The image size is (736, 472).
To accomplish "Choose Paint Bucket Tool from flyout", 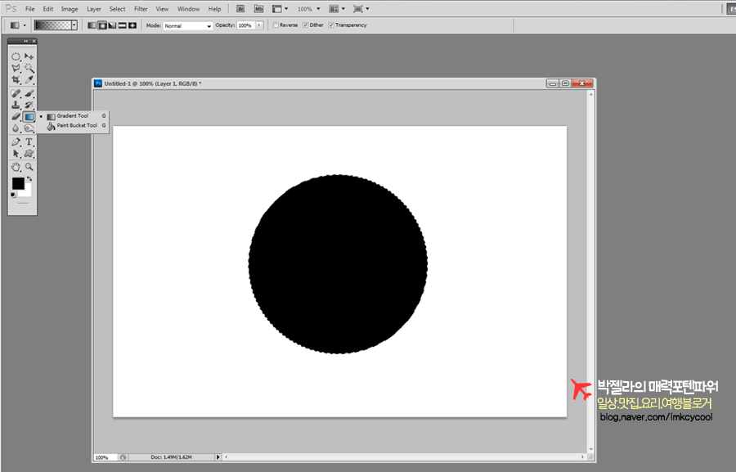I will 76,126.
